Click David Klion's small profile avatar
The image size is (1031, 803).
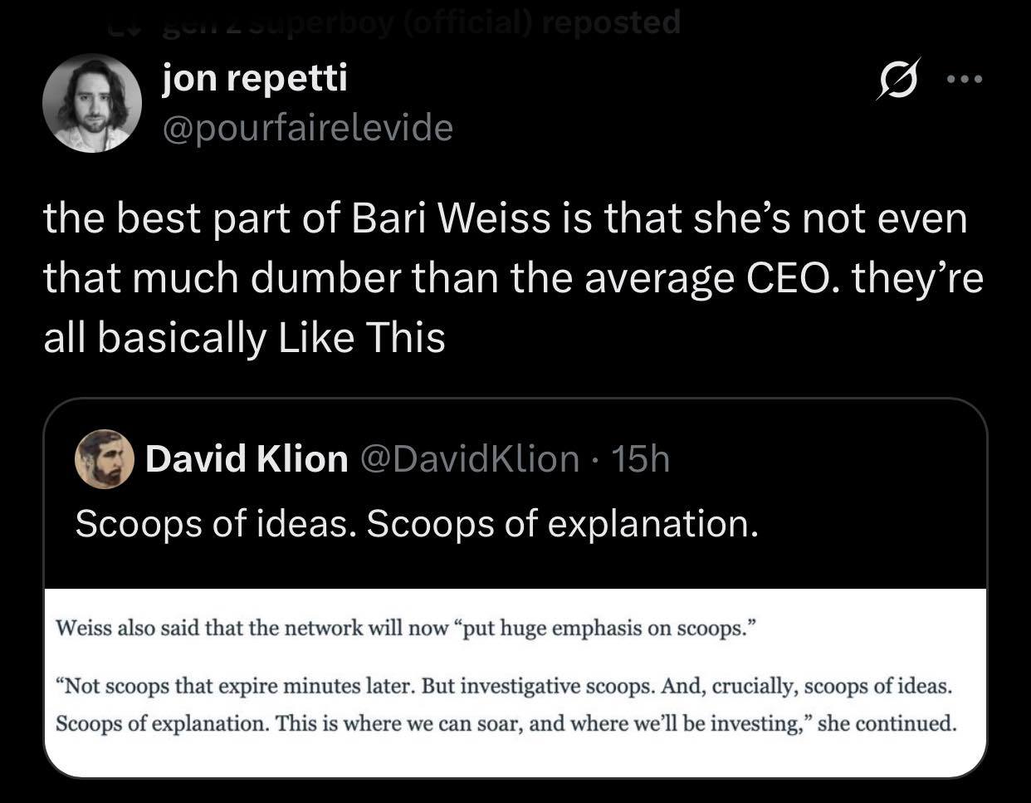tap(105, 458)
